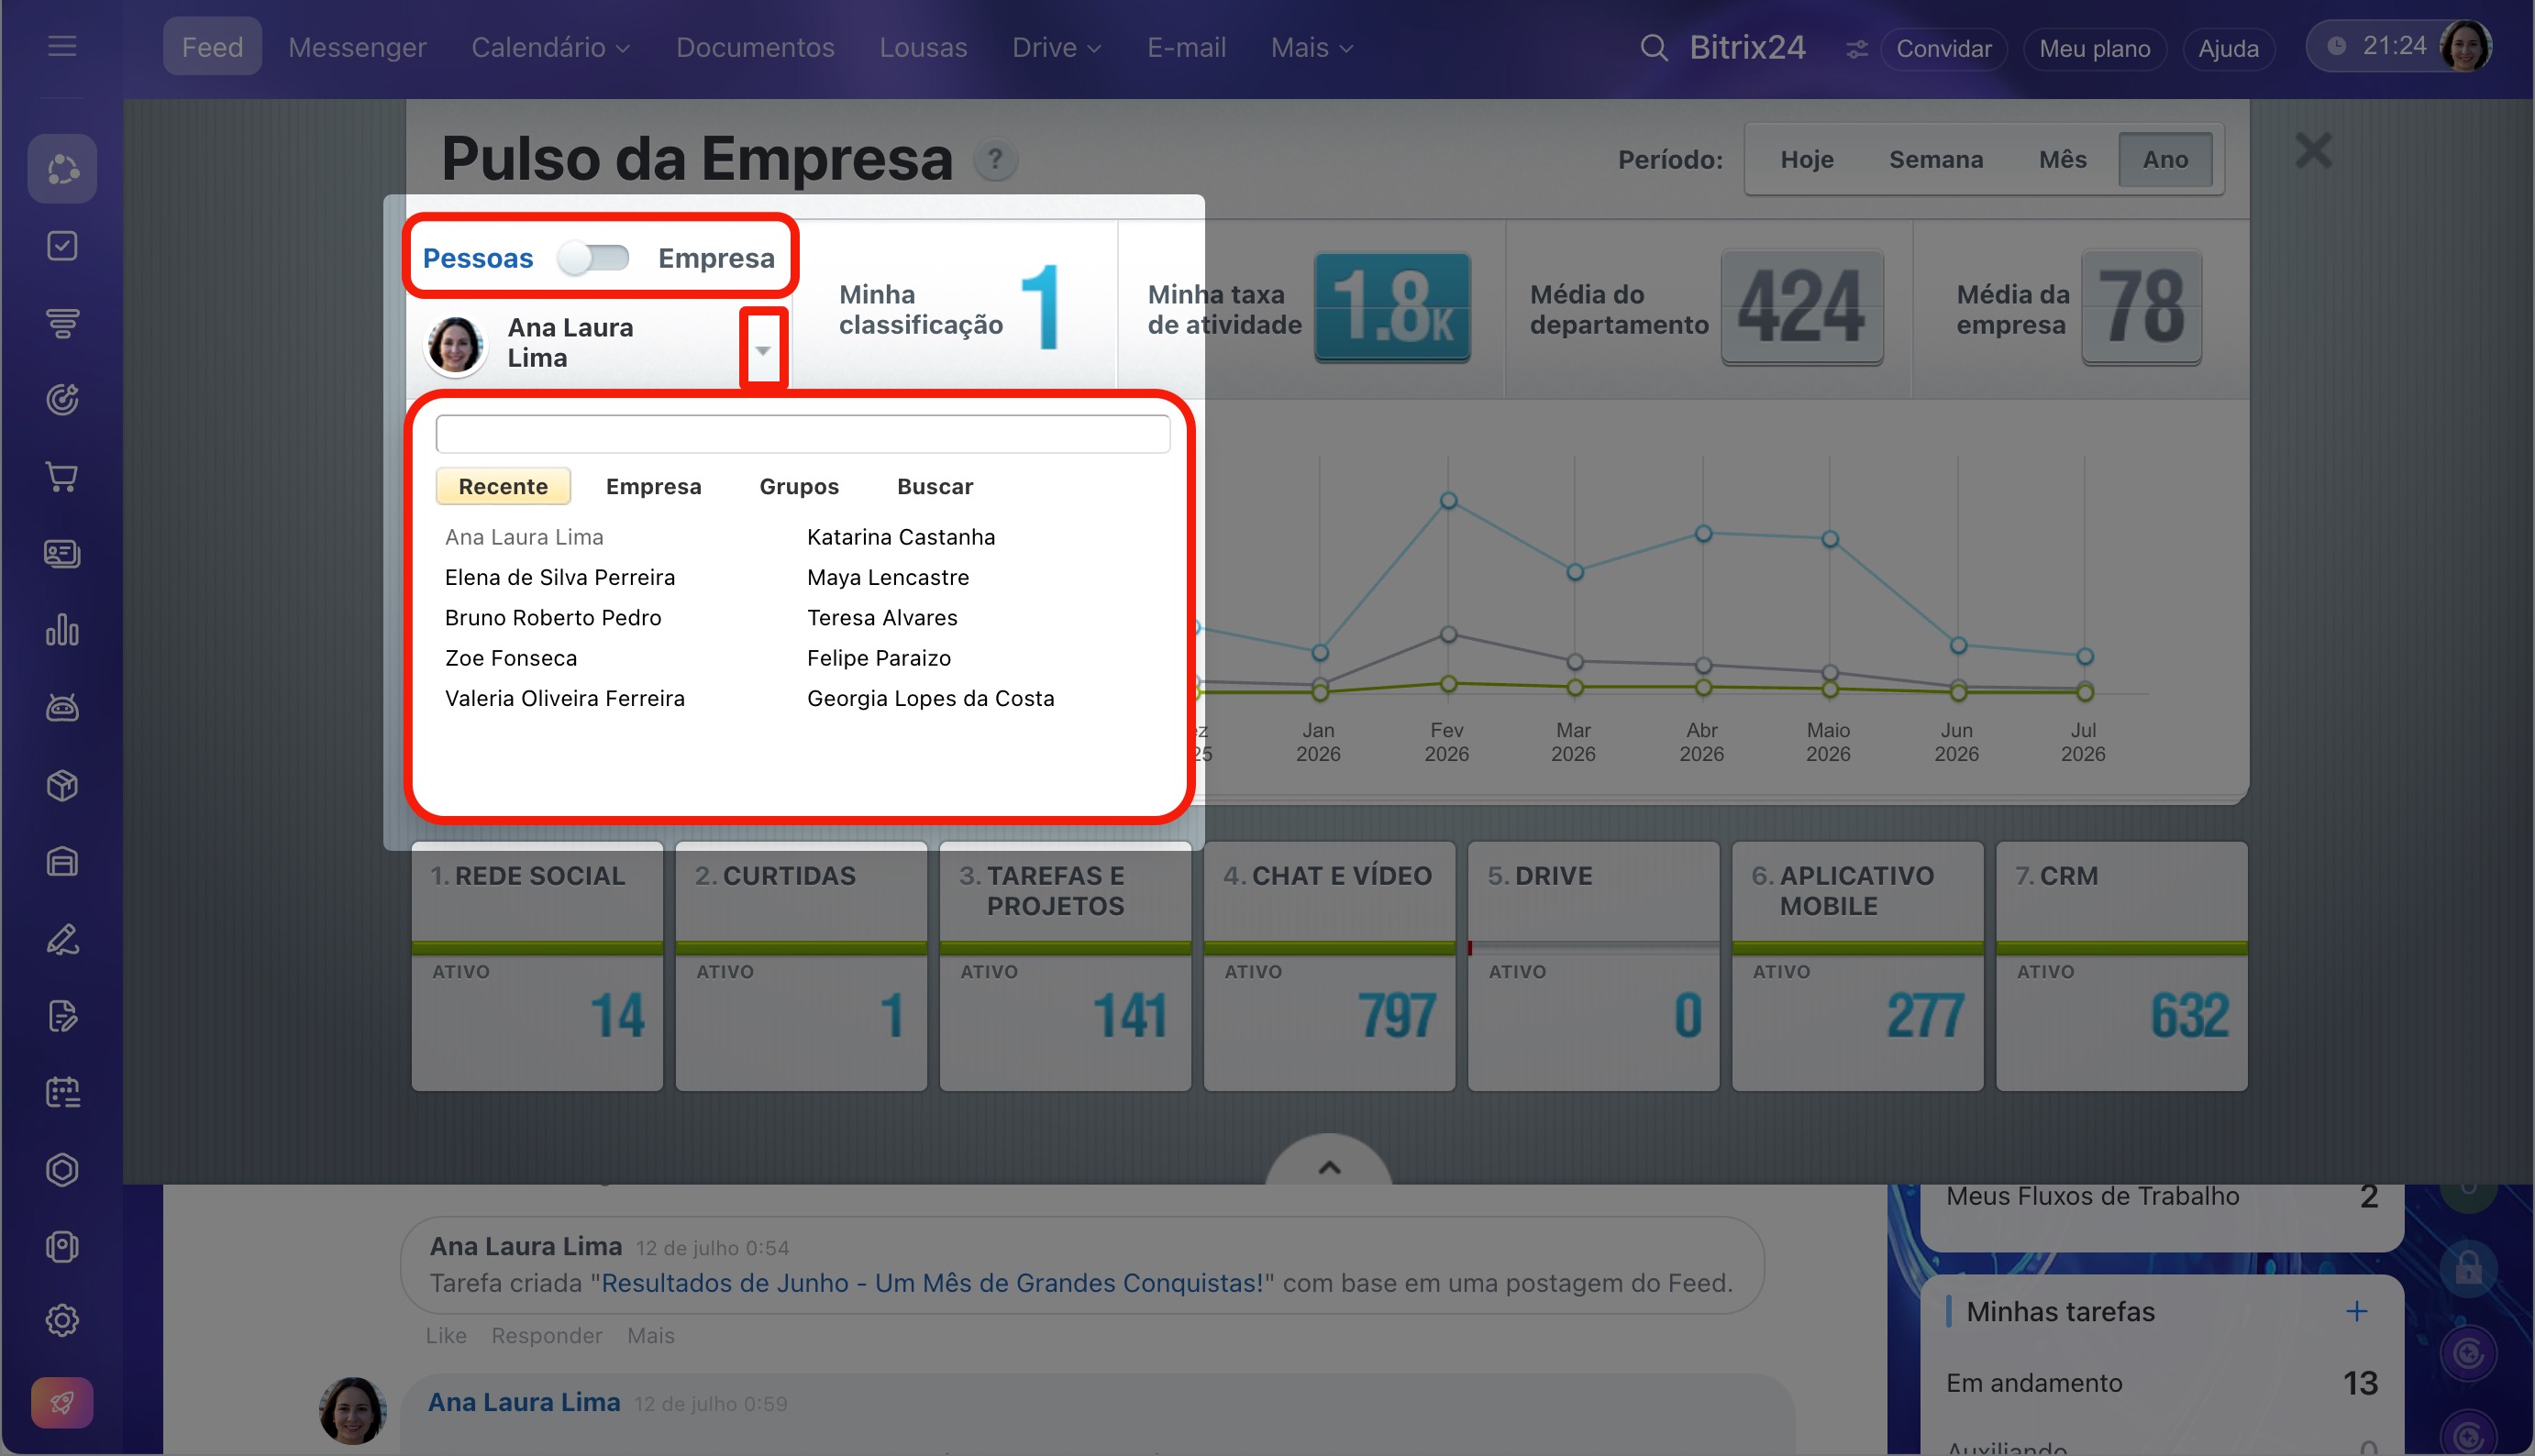Open the bar chart analytics sidebar icon
Screen dimensions: 2535x1456
62,631
